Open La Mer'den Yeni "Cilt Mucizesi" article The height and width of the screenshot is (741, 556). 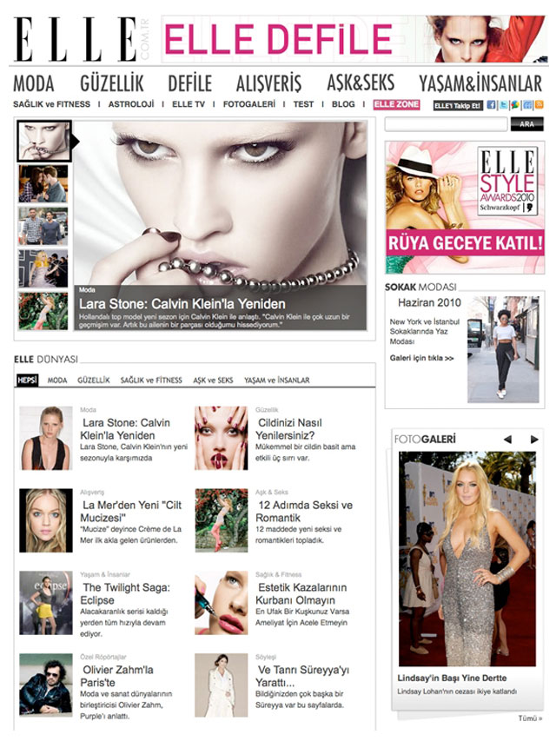click(x=131, y=512)
